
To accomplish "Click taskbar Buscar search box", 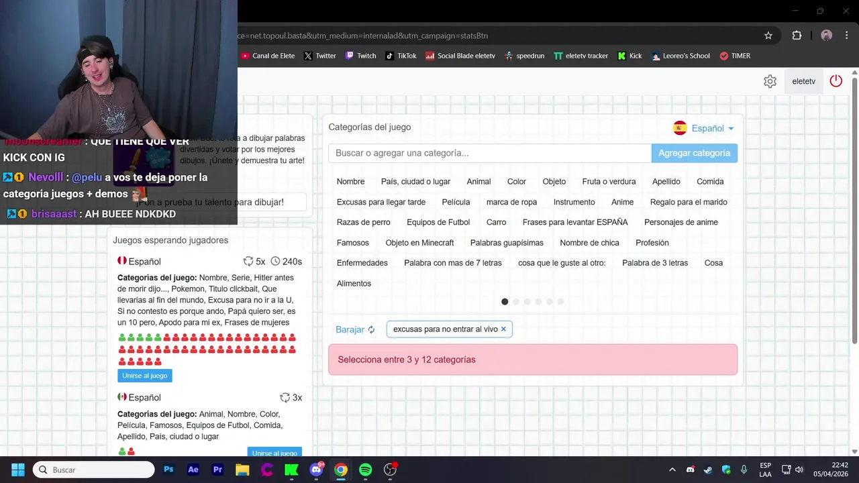I will [x=94, y=470].
